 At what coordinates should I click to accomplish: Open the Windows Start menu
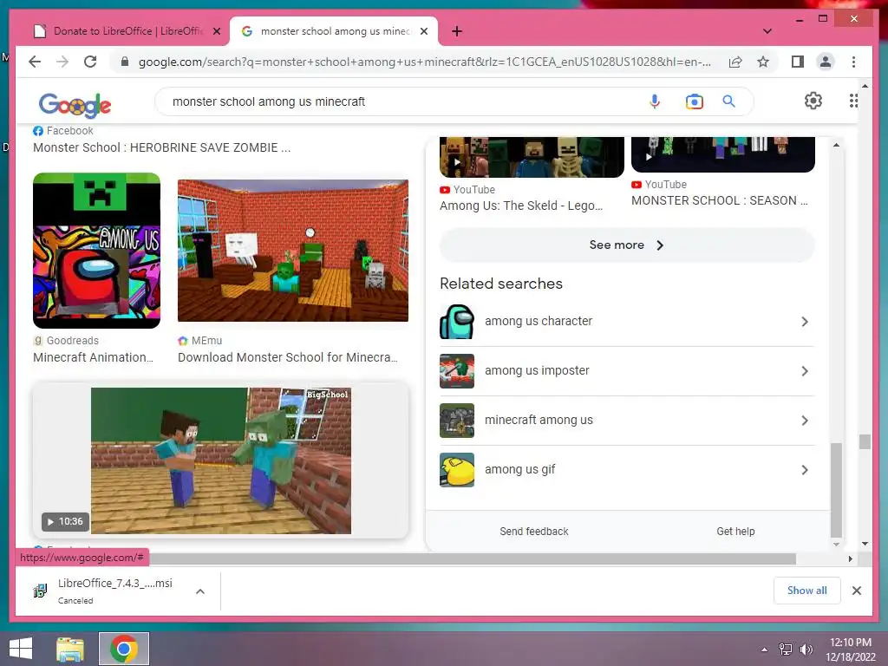(x=21, y=649)
